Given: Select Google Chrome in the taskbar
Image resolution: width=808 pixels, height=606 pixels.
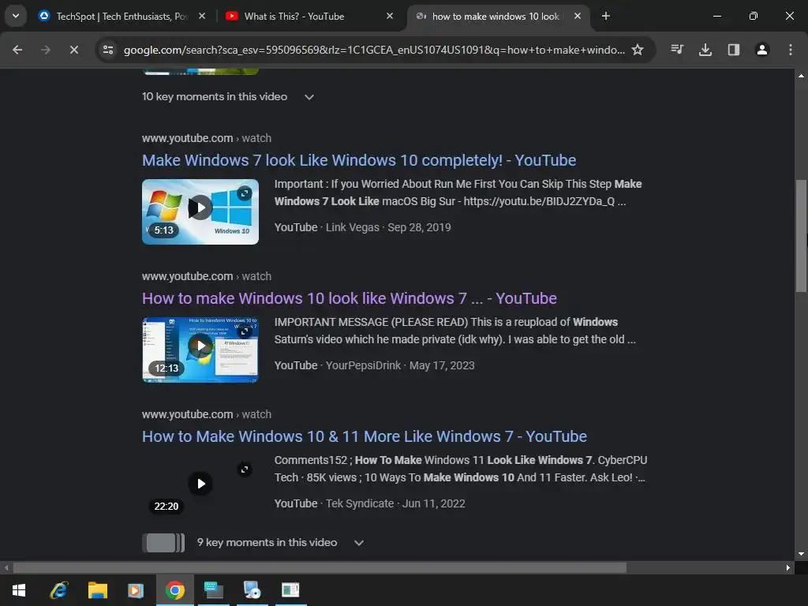Looking at the screenshot, I should [x=175, y=590].
